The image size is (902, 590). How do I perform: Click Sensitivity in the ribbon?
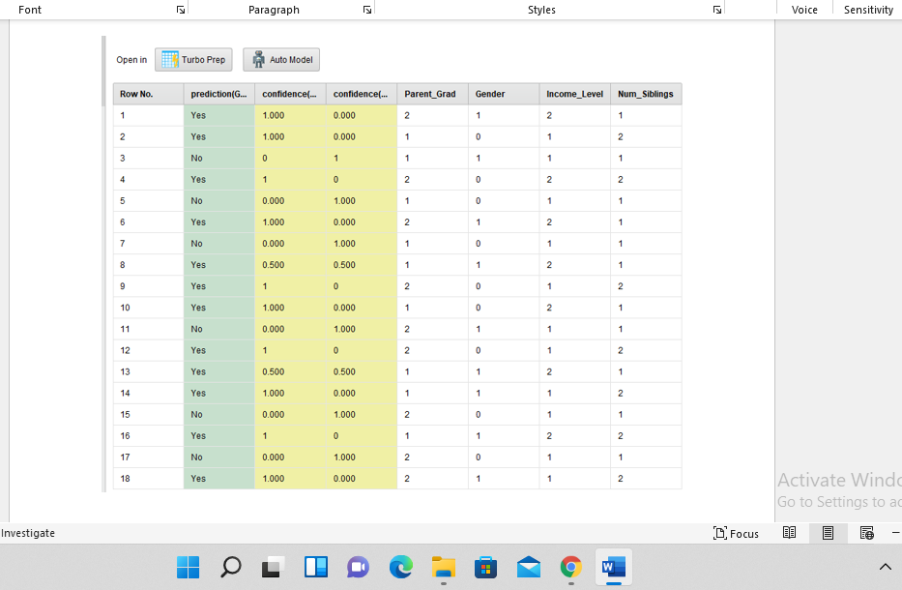[867, 9]
